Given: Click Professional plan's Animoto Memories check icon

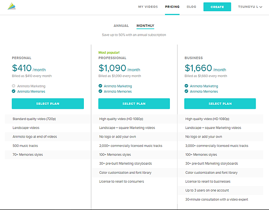Looking at the screenshot, I should (100, 91).
